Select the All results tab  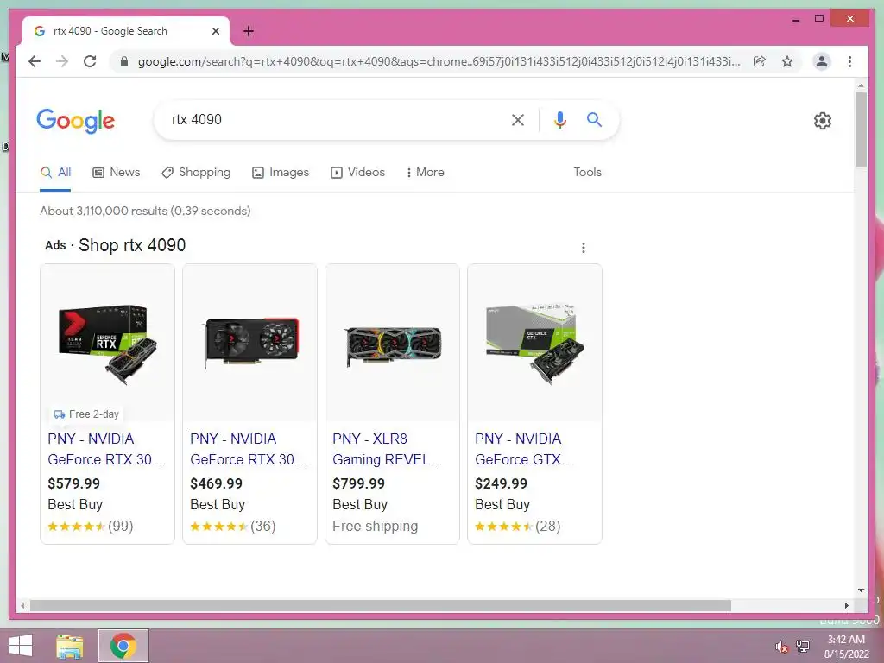tap(55, 173)
